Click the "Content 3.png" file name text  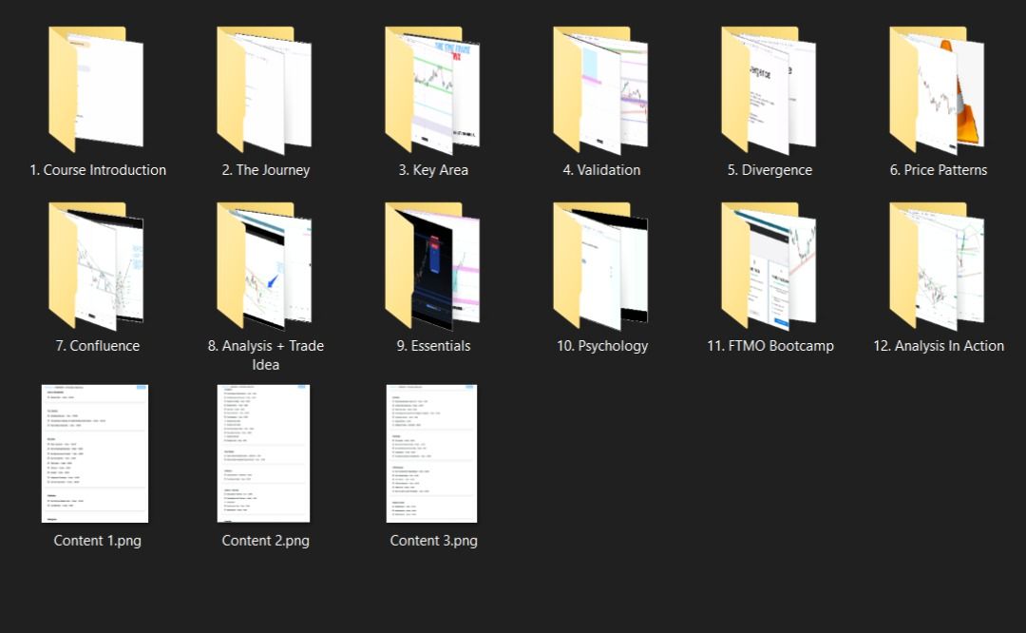tap(433, 541)
